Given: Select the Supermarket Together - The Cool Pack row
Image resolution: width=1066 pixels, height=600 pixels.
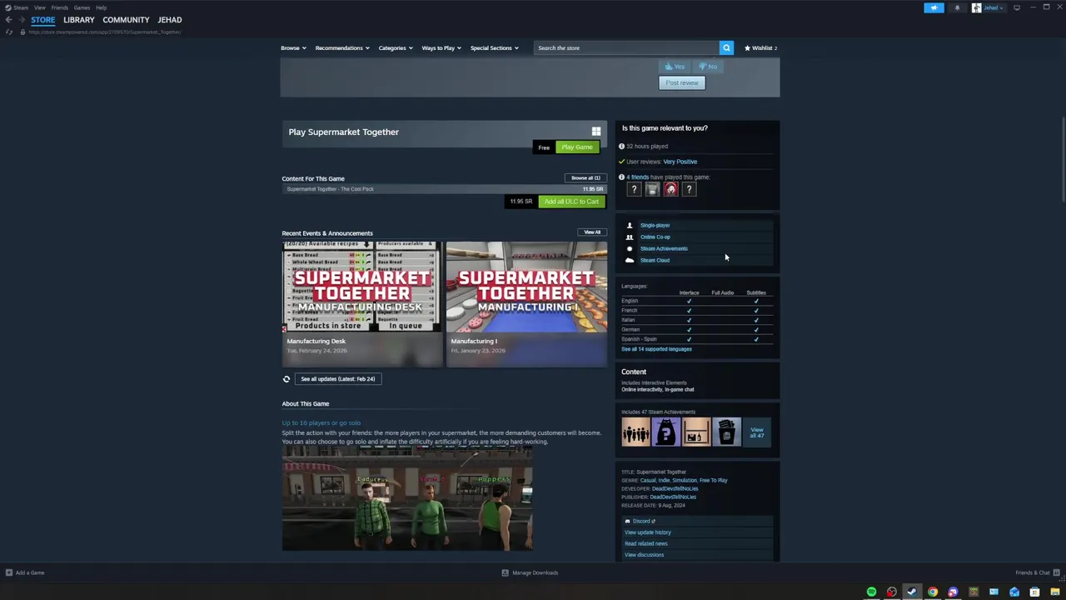Looking at the screenshot, I should [444, 189].
